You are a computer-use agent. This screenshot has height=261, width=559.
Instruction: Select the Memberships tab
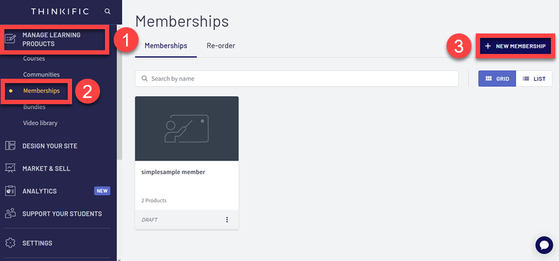[x=166, y=46]
